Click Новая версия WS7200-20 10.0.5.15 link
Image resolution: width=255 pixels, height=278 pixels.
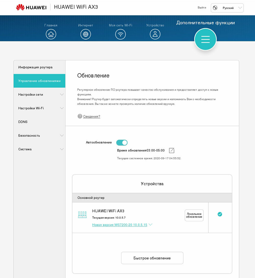pyautogui.click(x=120, y=225)
